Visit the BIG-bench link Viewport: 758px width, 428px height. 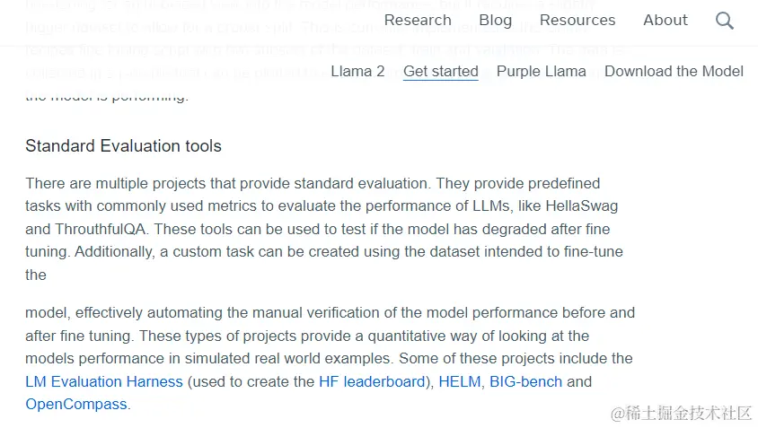tap(525, 381)
